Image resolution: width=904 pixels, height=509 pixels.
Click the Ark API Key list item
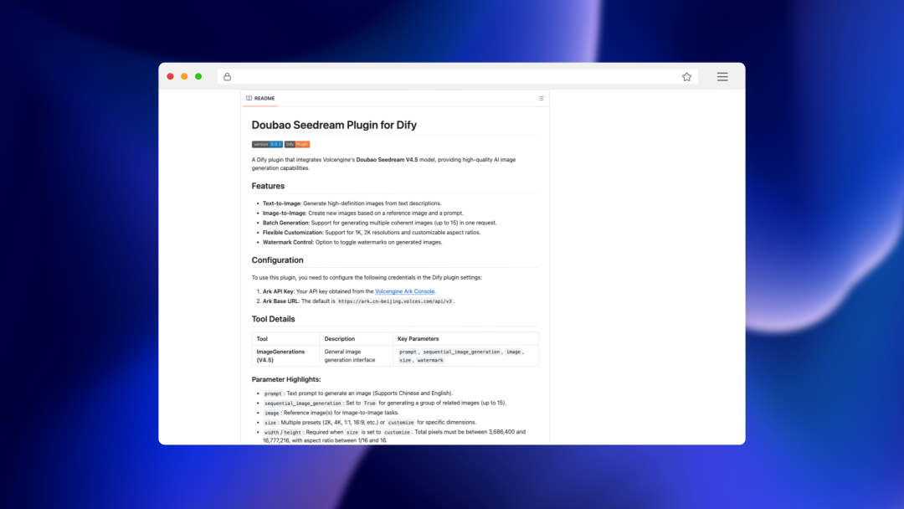point(349,291)
